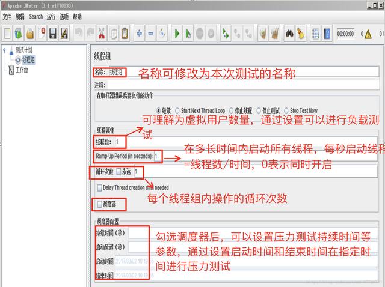Open the 选项 menu
The image size is (385, 287).
(x=64, y=17)
